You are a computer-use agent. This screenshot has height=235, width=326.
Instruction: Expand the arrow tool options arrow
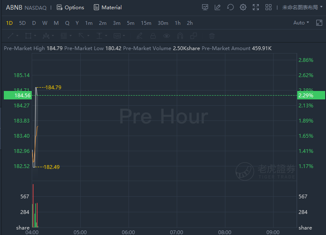tap(88, 36)
